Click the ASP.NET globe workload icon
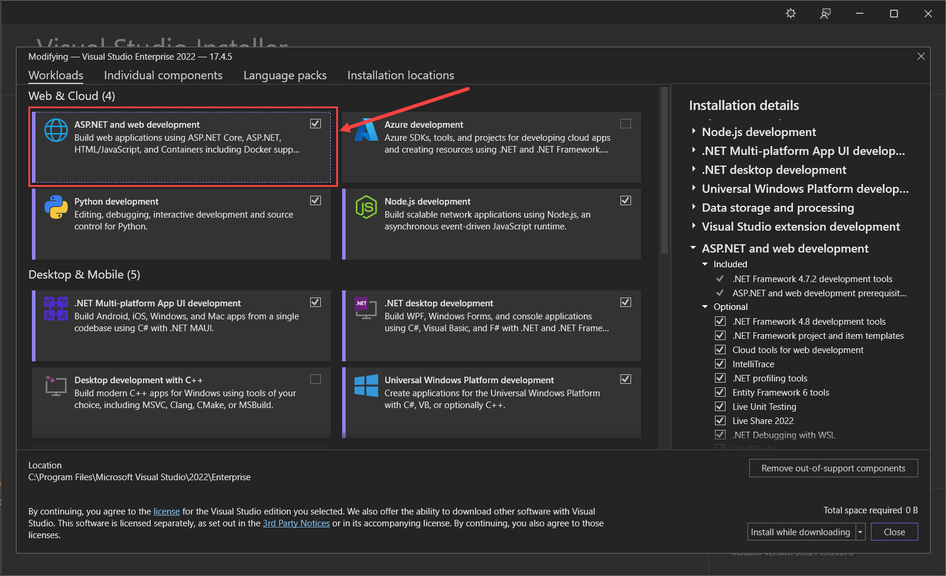The image size is (946, 576). [x=56, y=130]
